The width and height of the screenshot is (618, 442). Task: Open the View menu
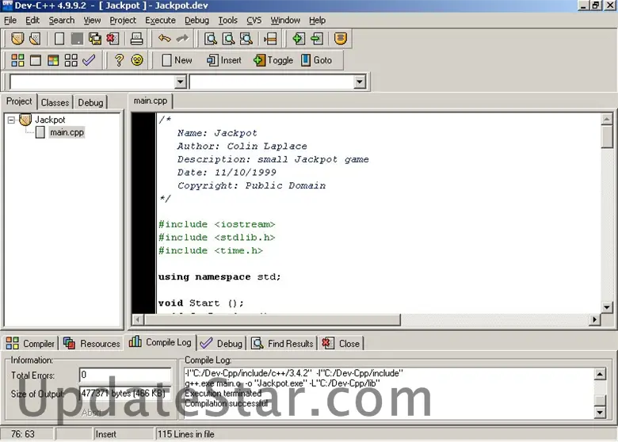click(x=92, y=20)
